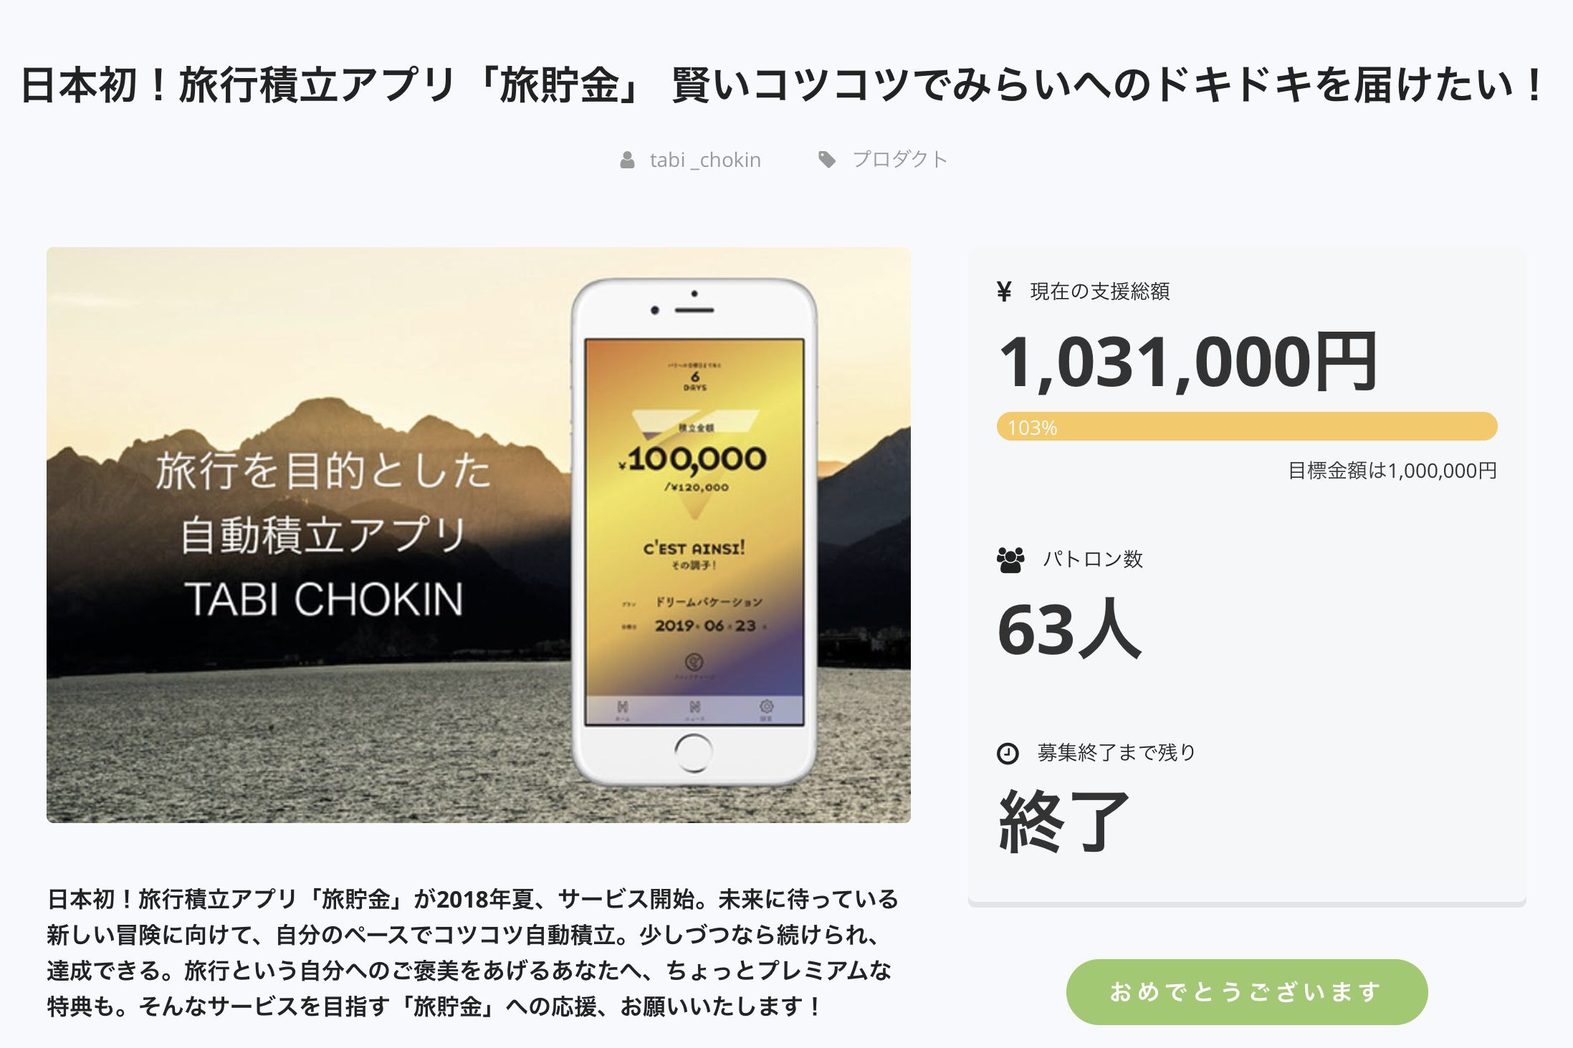The height and width of the screenshot is (1048, 1573).
Task: Click the phone home button in image
Action: coord(693,752)
